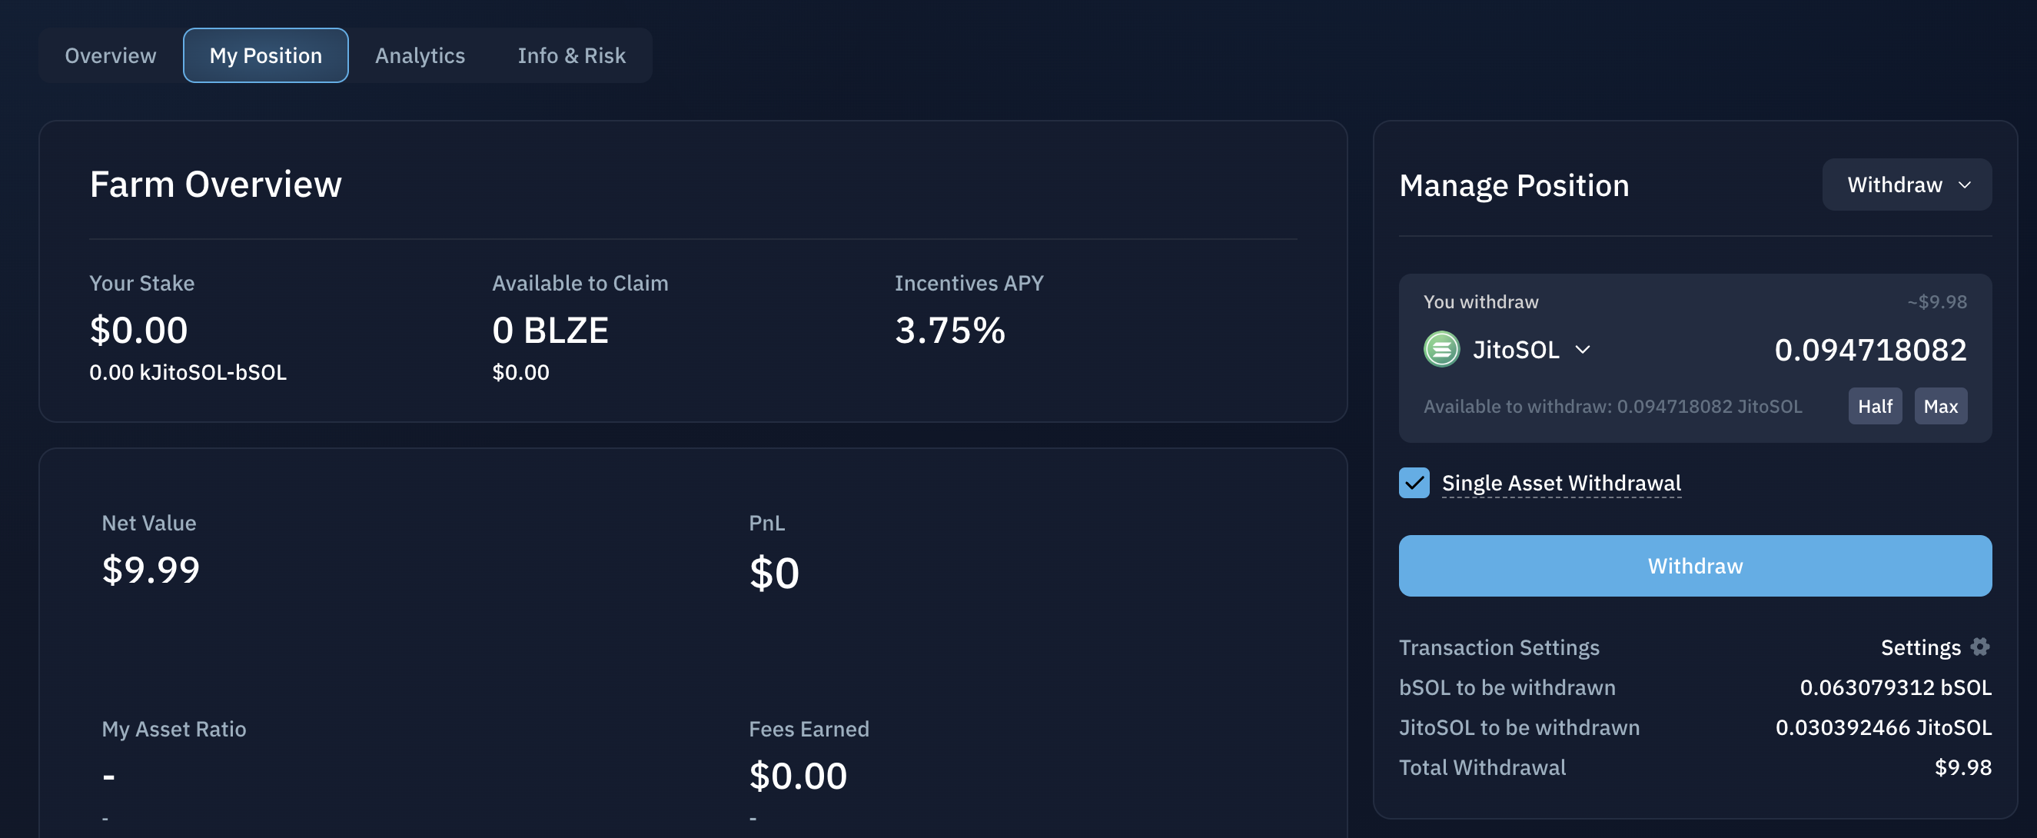Click the checkmark in Single Asset Withdrawal box
This screenshot has width=2037, height=838.
1414,482
